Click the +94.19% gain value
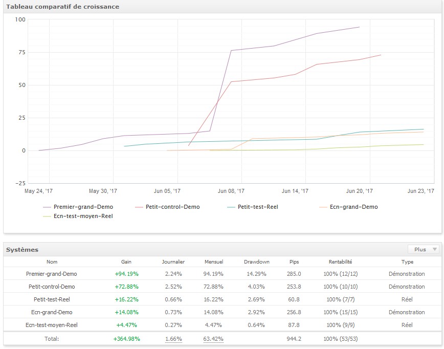Image resolution: width=444 pixels, height=349 pixels. 126,274
